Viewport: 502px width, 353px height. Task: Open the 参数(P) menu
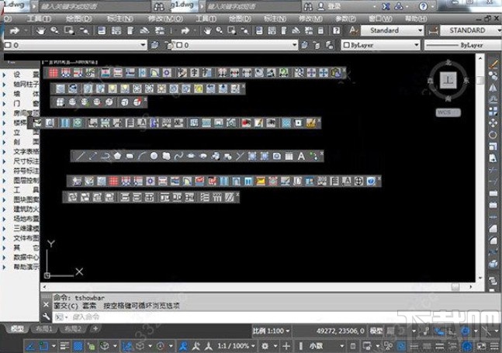pyautogui.click(x=346, y=19)
